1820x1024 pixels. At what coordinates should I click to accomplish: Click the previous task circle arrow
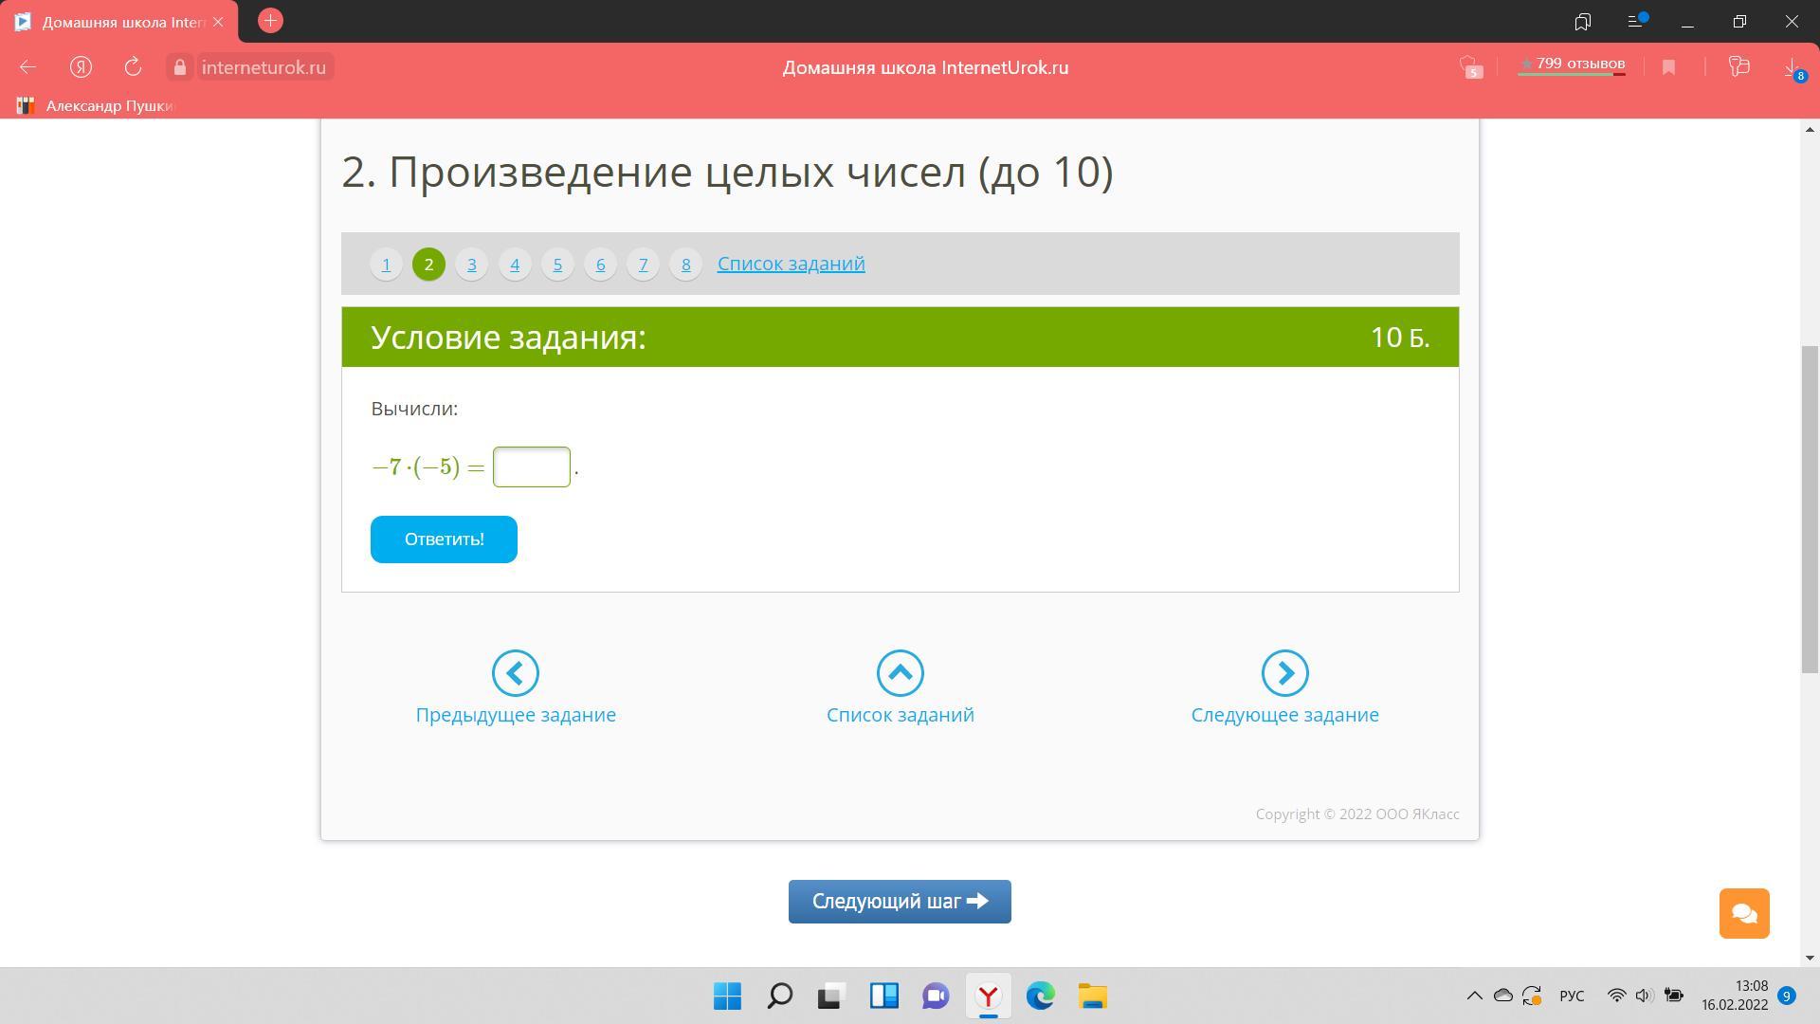click(x=516, y=673)
